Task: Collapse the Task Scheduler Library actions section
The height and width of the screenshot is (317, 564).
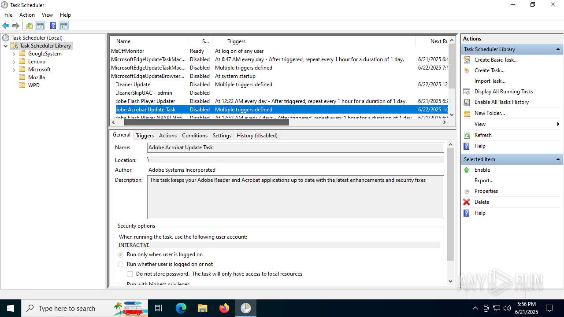Action: [558, 49]
